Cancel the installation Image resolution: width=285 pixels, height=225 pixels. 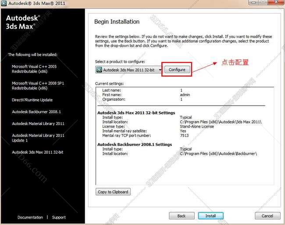267,216
